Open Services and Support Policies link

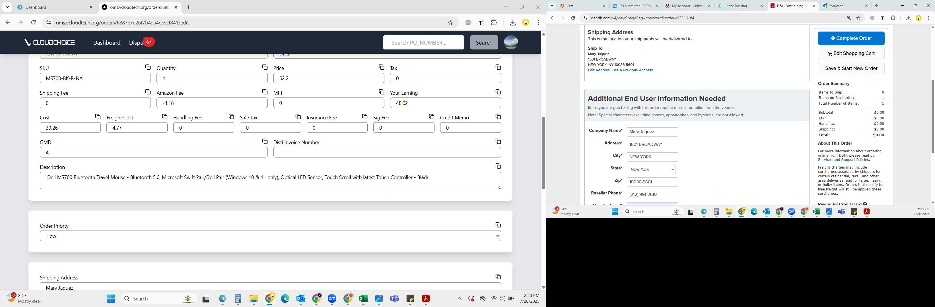(x=843, y=160)
